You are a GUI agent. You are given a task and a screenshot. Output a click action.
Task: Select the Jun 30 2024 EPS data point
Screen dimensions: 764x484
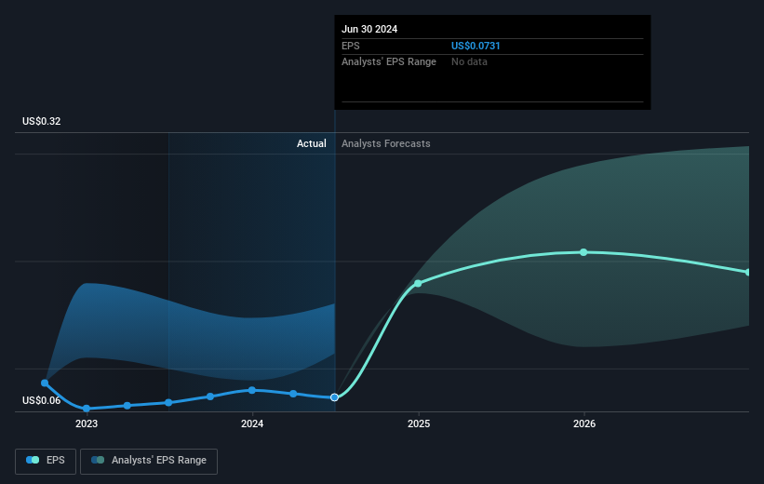(x=334, y=397)
